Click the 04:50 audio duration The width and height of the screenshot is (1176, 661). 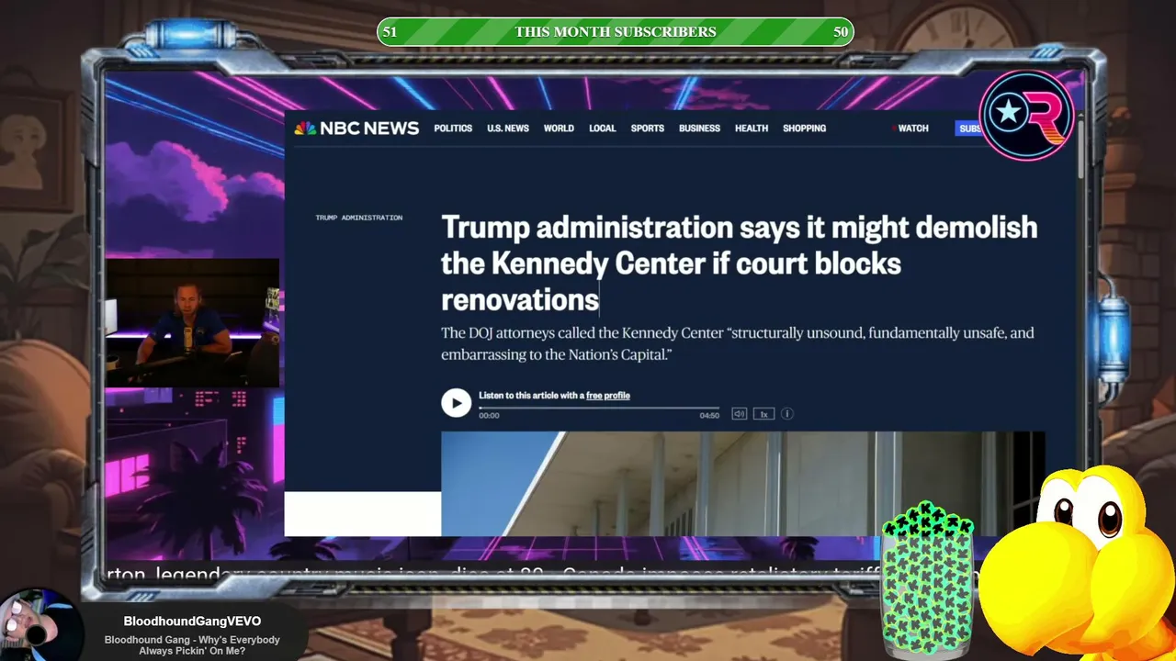(709, 416)
